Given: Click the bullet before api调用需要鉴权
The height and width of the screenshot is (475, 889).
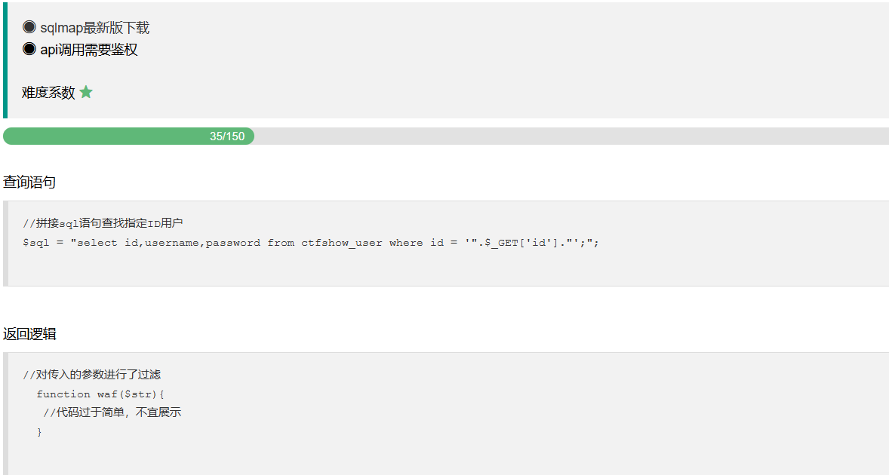Looking at the screenshot, I should point(29,49).
